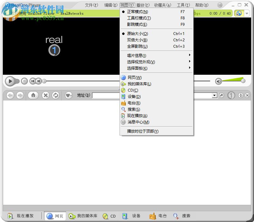Select Now Playing (现在播放) in the menu
Screen dimensions: 254x222
click(157, 115)
